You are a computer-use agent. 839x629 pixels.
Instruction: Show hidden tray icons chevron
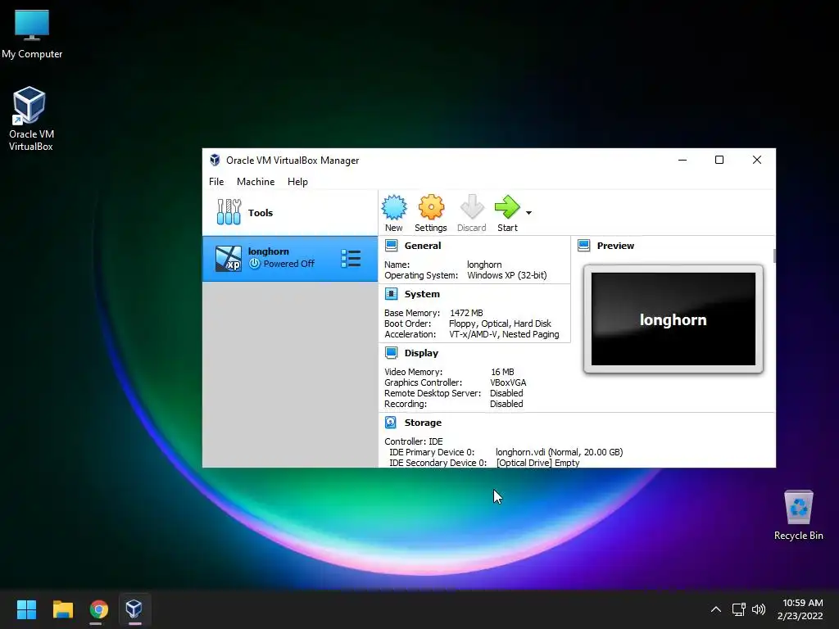click(x=715, y=609)
